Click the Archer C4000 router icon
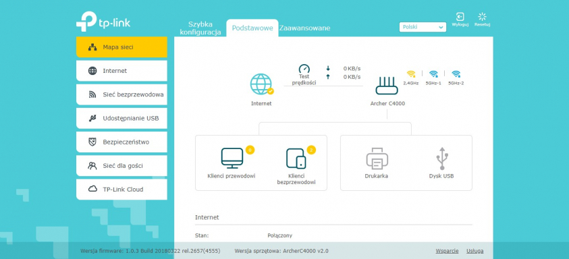569x259 pixels. [387, 86]
